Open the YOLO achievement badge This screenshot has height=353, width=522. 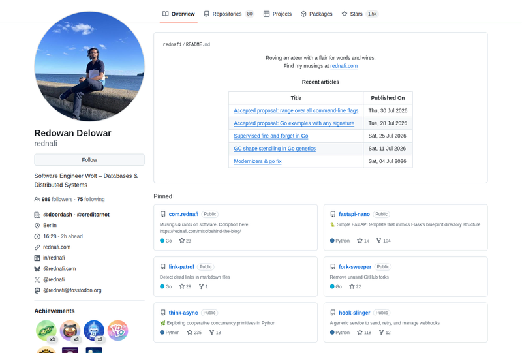[118, 331]
